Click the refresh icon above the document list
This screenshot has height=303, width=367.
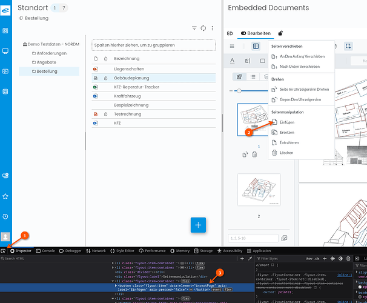tap(203, 28)
